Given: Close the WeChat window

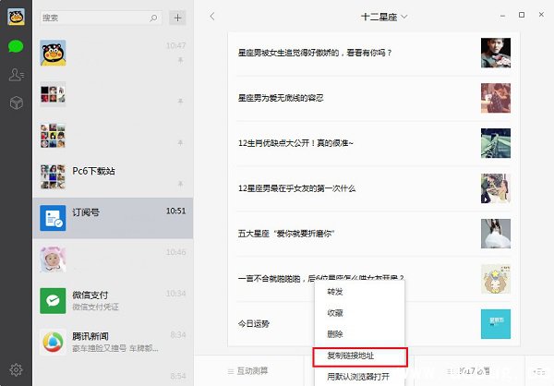Looking at the screenshot, I should click(x=541, y=15).
